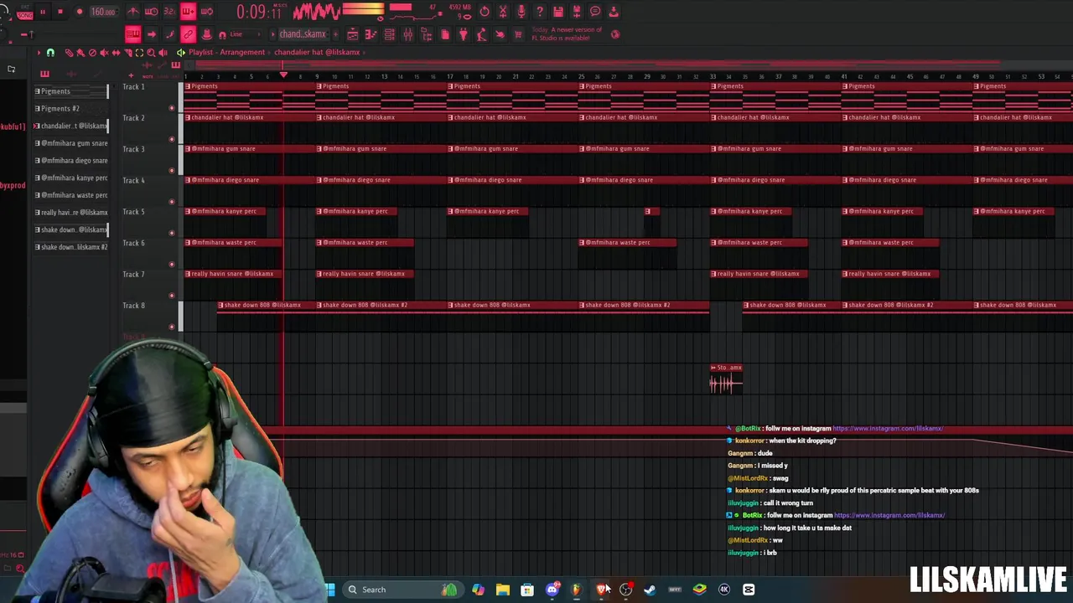Toggle the link (multilink) controller button
The width and height of the screenshot is (1073, 603).
point(189,34)
